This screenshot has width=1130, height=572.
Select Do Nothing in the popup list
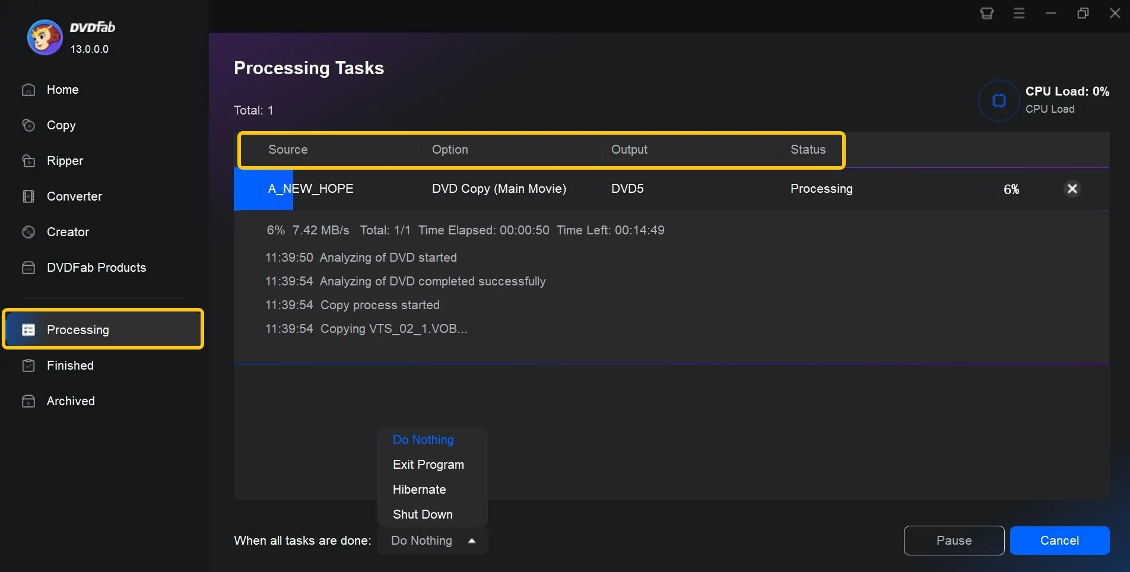423,440
